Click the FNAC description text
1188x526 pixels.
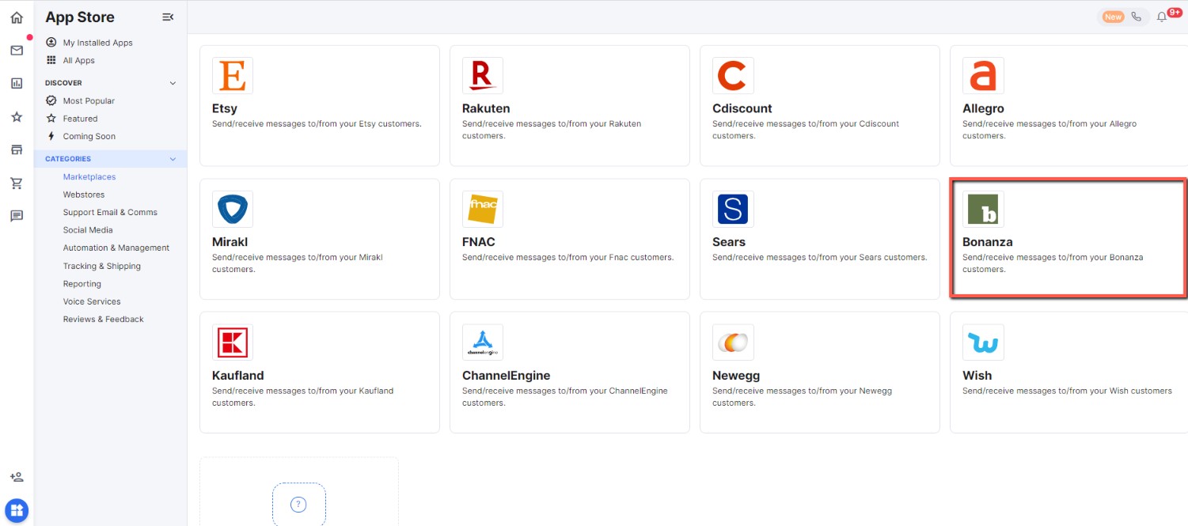tap(568, 257)
